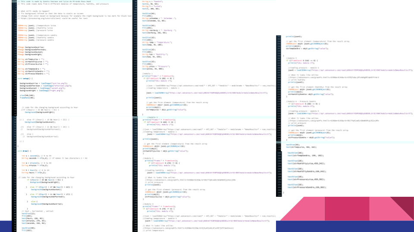Click the 'String press = "Pressure:"' line
The image size is (414, 232).
(156, 67)
